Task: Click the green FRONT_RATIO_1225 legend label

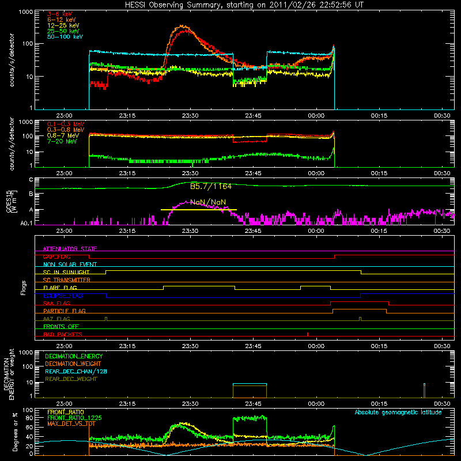Action: click(75, 418)
